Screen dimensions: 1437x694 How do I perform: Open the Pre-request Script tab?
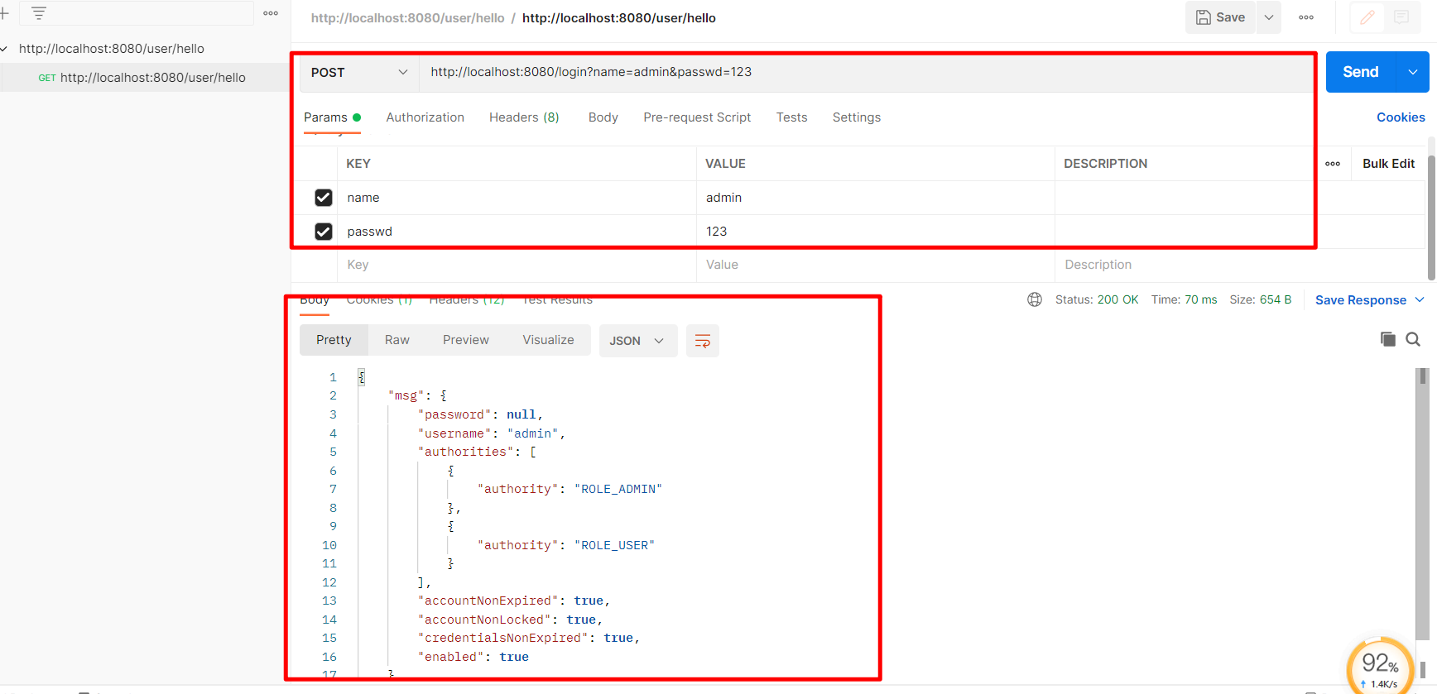tap(697, 117)
